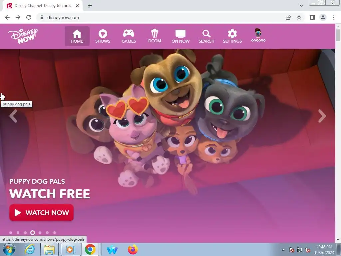
Task: Select the second carousel dot
Action: coord(18,233)
